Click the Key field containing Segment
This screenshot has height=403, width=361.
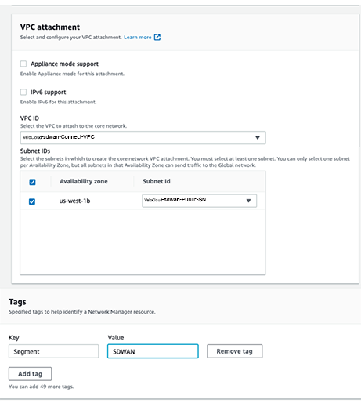[x=53, y=351]
